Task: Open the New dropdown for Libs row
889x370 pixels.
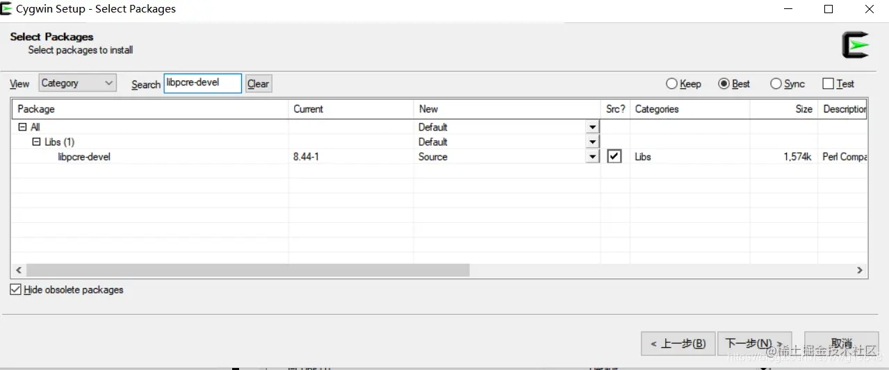Action: pos(592,142)
